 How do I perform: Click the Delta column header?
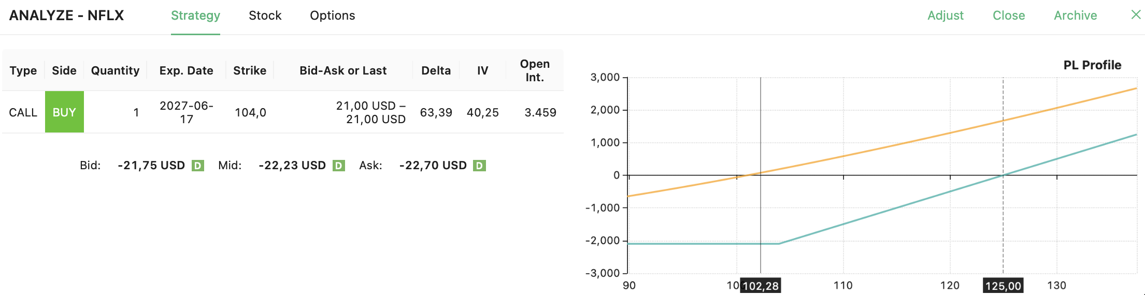[x=436, y=70]
